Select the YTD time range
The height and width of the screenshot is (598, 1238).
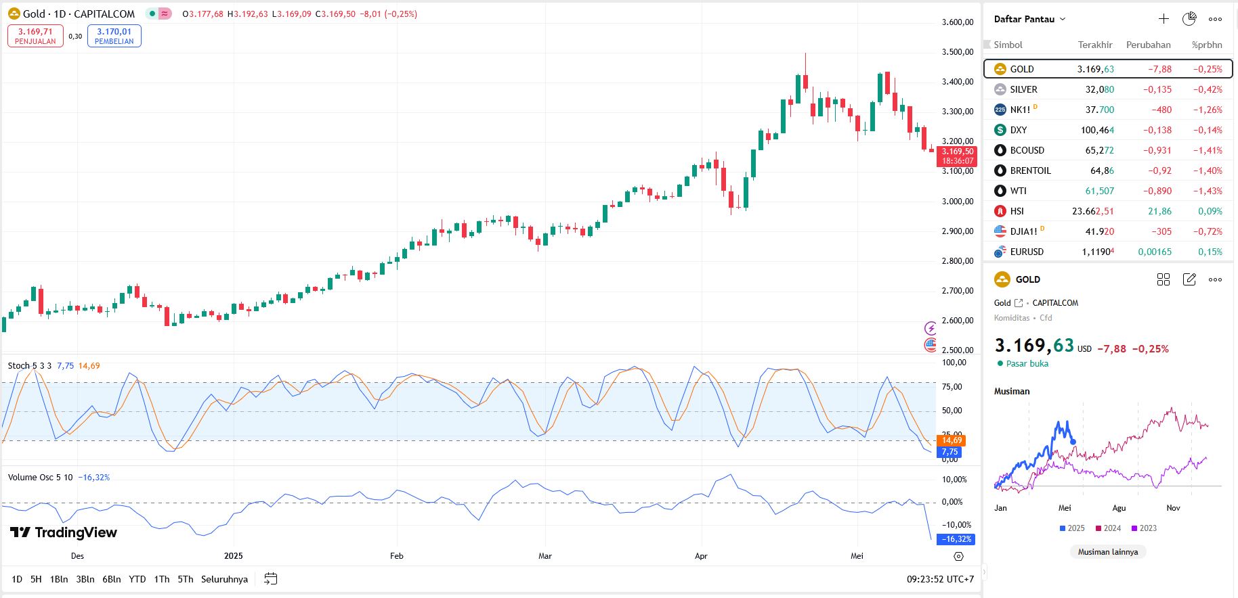pyautogui.click(x=137, y=579)
